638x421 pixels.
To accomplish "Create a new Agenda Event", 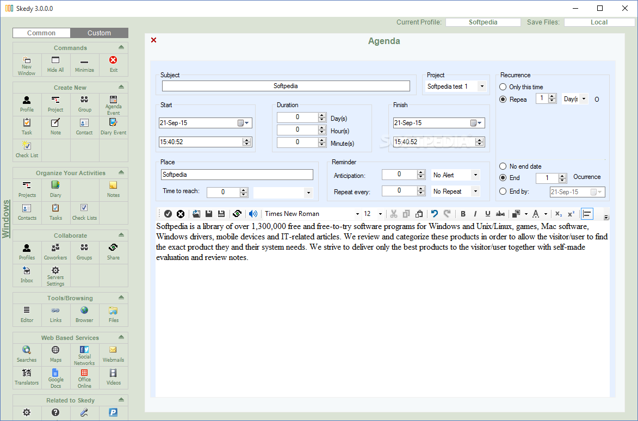I will click(x=114, y=104).
